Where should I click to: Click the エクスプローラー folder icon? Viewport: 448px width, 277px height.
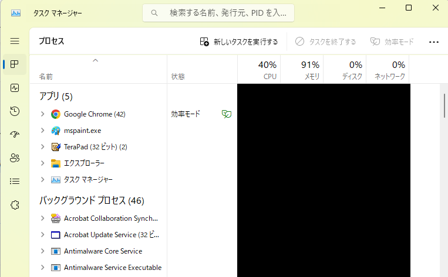point(56,163)
